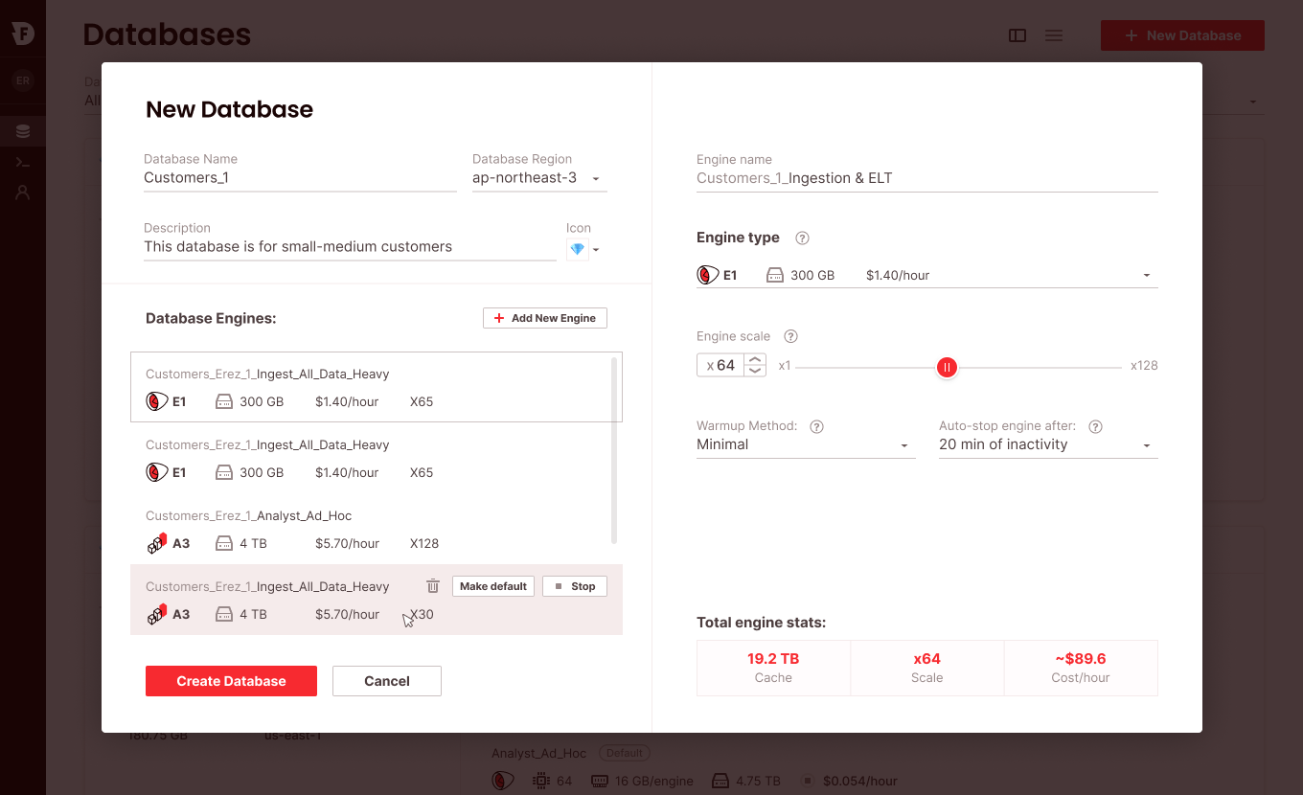Open the SQL workspace terminal icon
Screen dimensions: 1303x795
coord(22,162)
